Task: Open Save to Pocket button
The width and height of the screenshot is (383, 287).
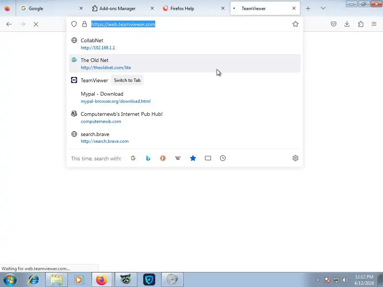Action: pos(333,24)
